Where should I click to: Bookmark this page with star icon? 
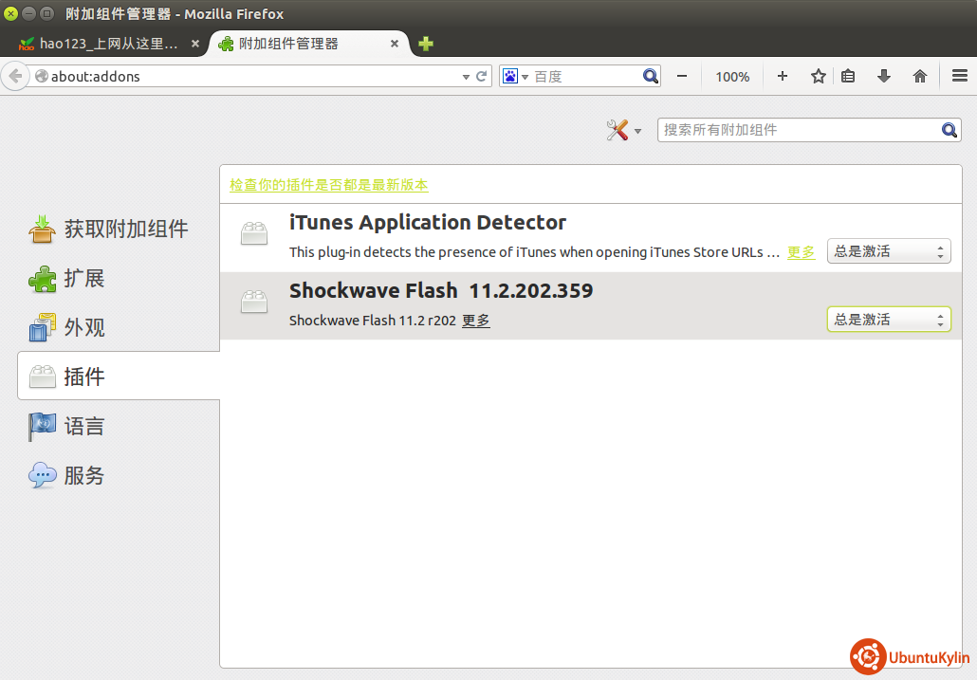pyautogui.click(x=819, y=77)
